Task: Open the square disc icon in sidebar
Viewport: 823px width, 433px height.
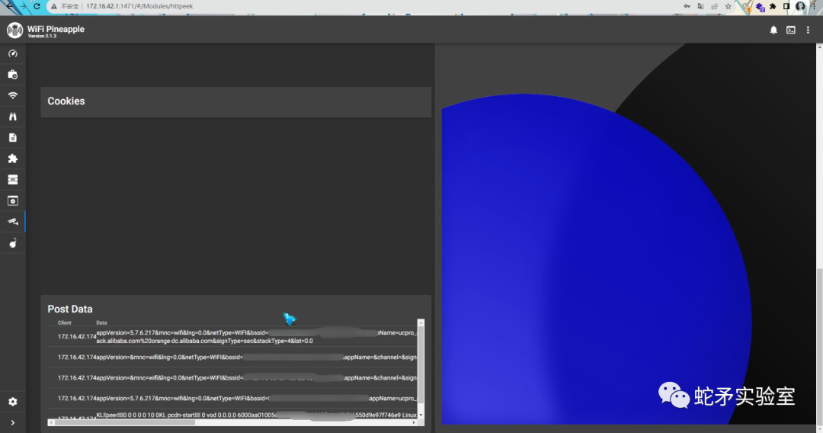Action: pos(13,200)
